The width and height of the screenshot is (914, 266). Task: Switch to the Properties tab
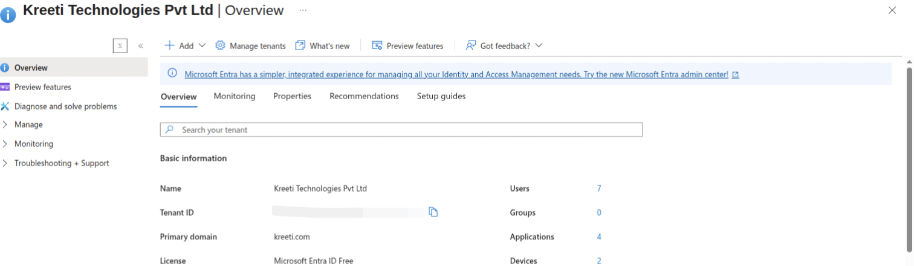292,96
